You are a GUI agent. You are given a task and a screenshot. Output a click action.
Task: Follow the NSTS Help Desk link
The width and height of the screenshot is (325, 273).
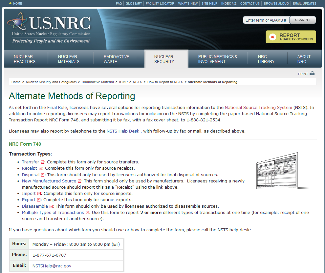point(123,131)
